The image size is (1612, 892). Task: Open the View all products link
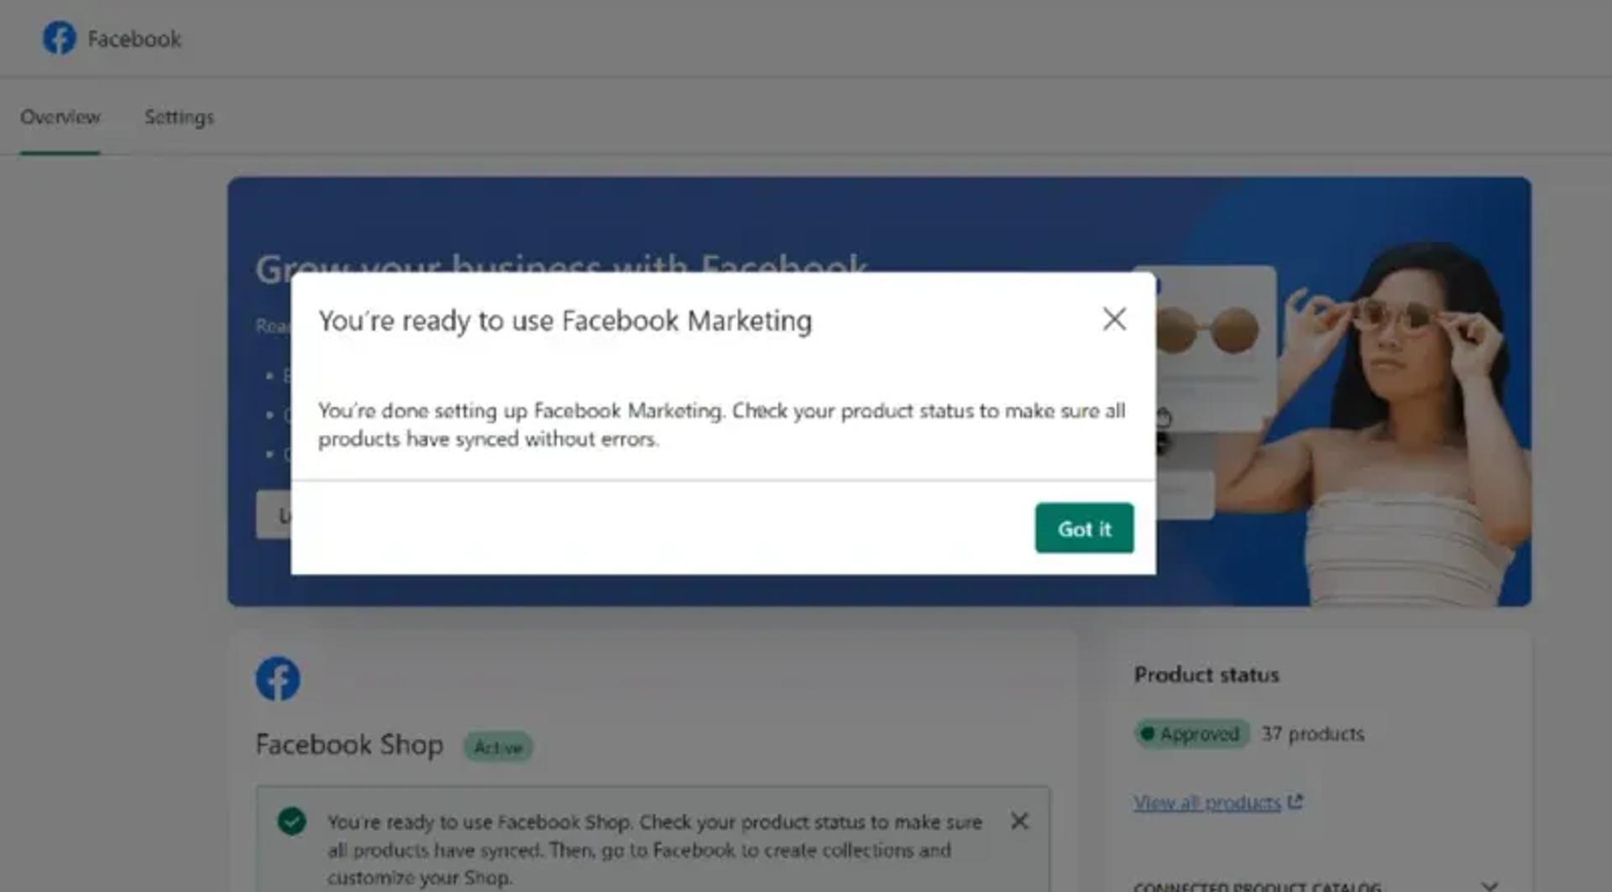[1206, 802]
